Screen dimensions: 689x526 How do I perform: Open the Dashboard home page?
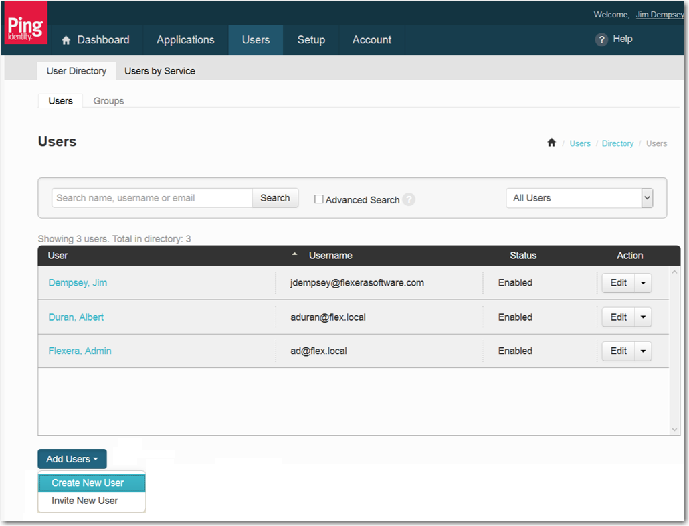pyautogui.click(x=95, y=40)
